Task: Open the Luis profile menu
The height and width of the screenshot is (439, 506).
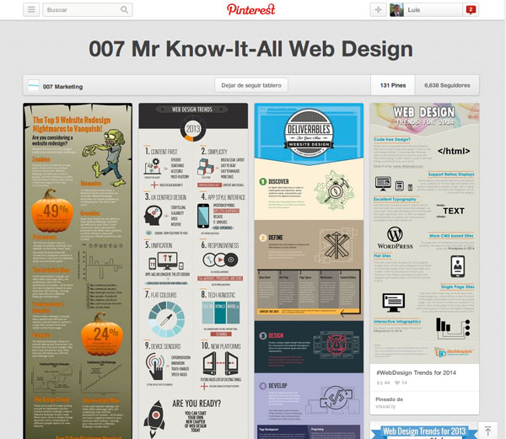Action: pos(426,9)
